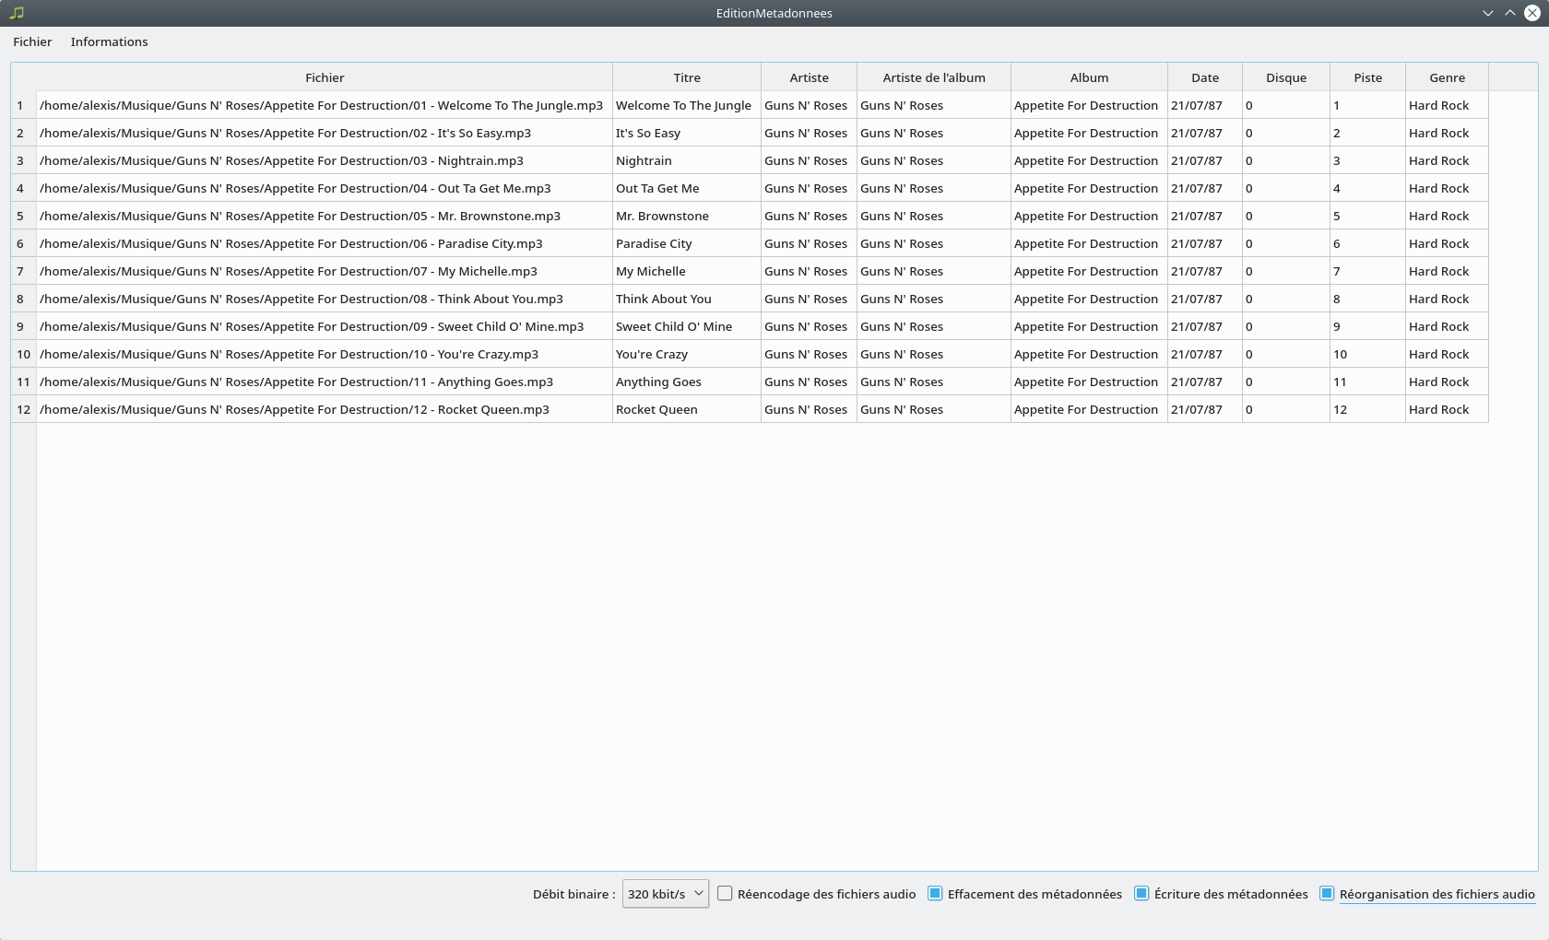This screenshot has width=1549, height=940.
Task: Click the Date column header
Action: click(x=1205, y=77)
